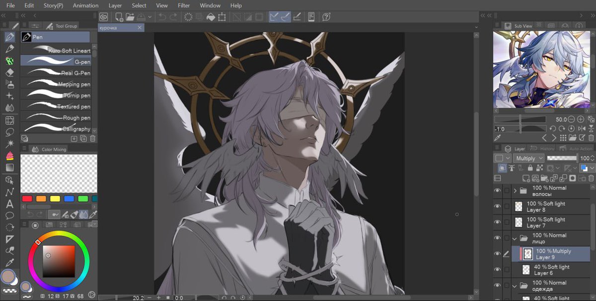Zoom in the Sub View image

[581, 120]
